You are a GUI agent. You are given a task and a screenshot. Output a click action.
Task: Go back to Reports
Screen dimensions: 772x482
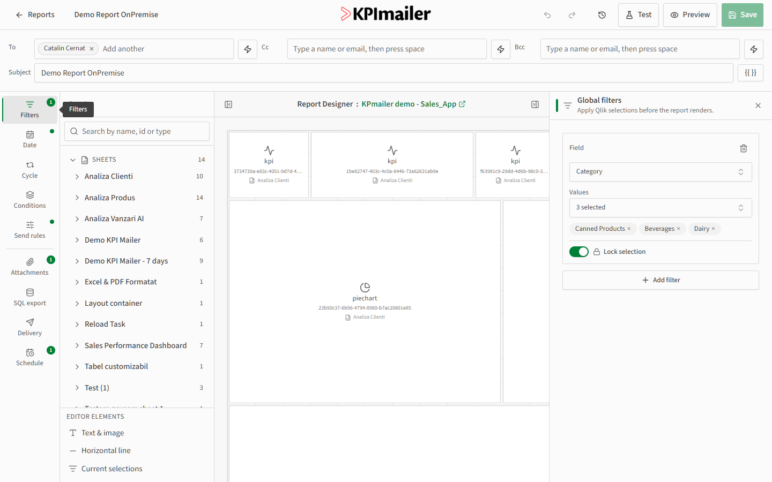(x=35, y=15)
